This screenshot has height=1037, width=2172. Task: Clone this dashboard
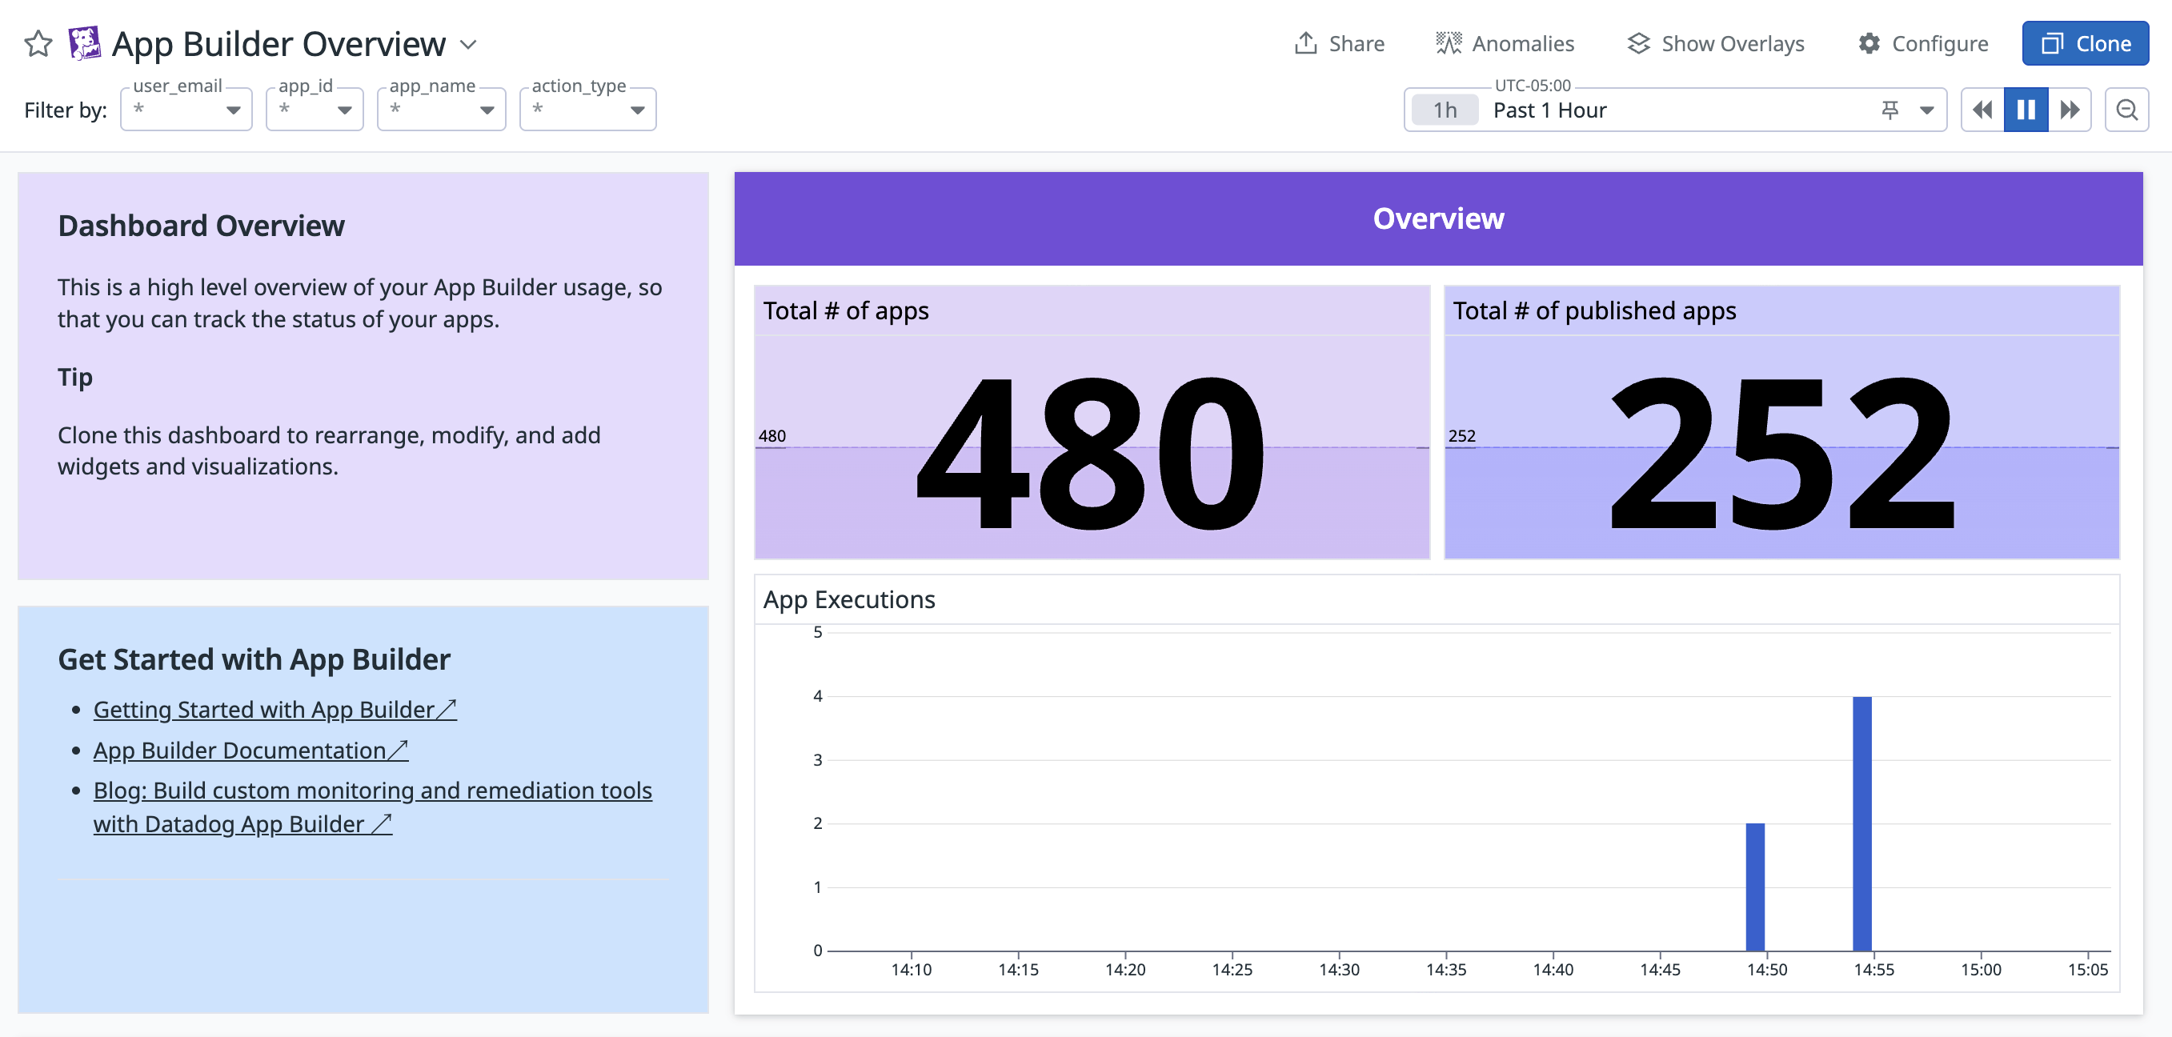(2084, 44)
